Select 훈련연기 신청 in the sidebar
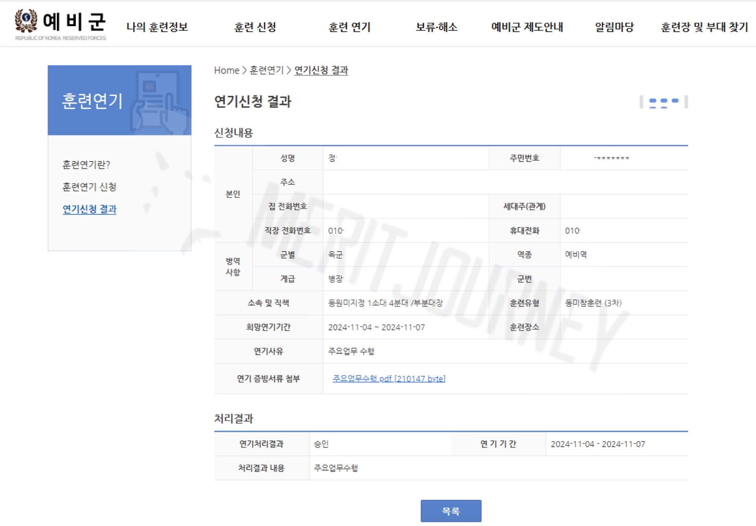 89,187
